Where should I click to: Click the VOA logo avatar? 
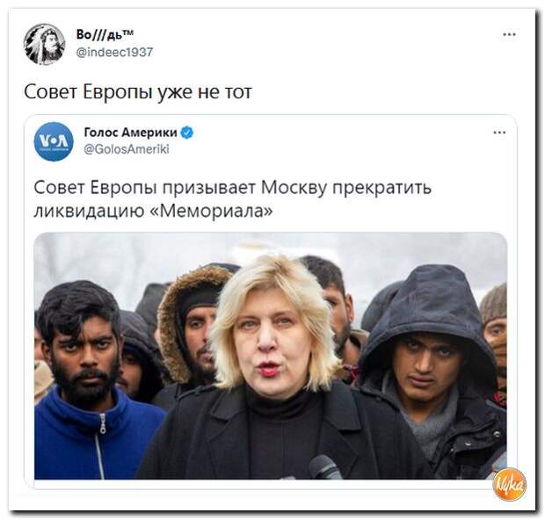[x=54, y=141]
